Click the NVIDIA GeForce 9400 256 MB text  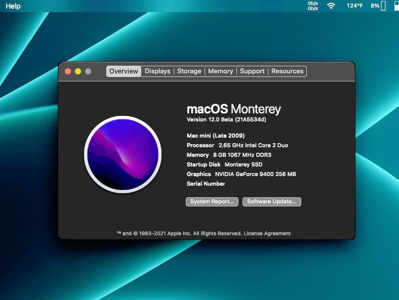coord(256,174)
